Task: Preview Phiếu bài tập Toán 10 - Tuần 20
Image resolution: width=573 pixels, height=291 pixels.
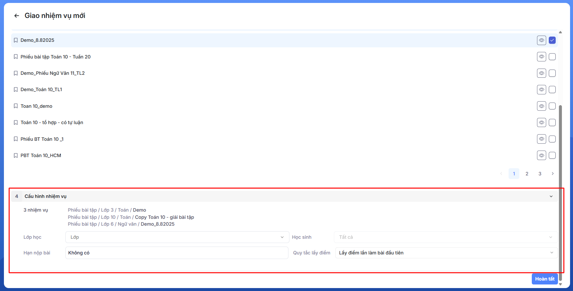Action: click(541, 57)
